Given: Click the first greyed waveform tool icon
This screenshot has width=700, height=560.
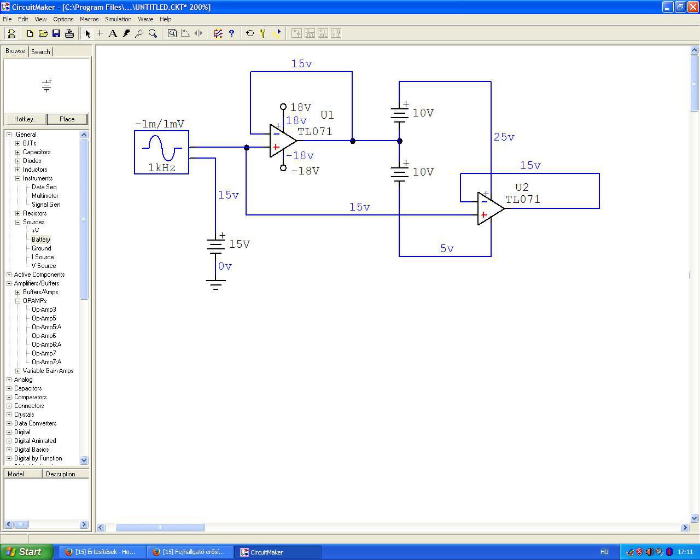Looking at the screenshot, I should (x=296, y=33).
